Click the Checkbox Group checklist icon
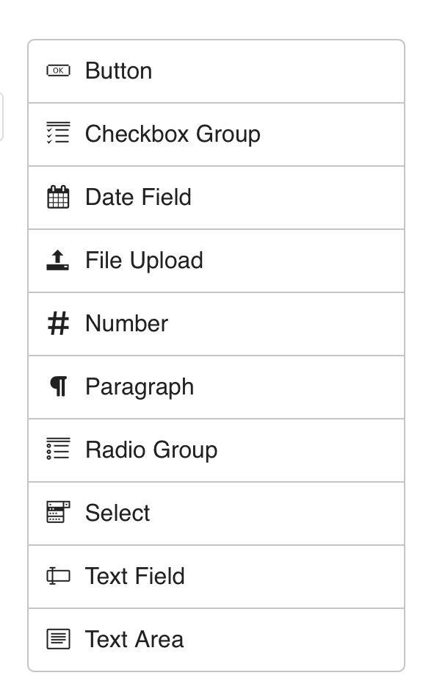The height and width of the screenshot is (692, 445). coord(58,133)
